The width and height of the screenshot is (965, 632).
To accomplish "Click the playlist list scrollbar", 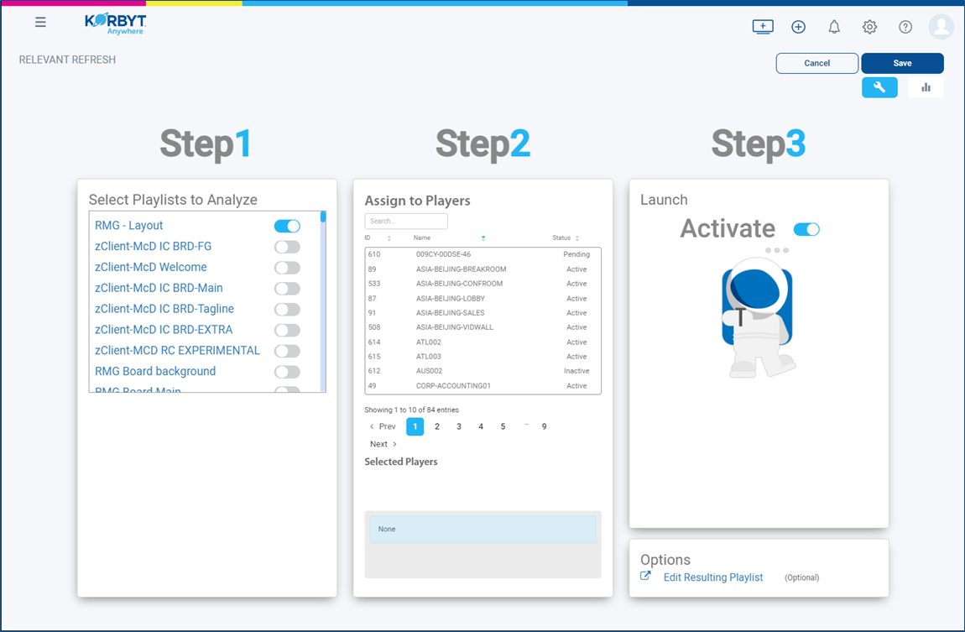I will pos(323,301).
